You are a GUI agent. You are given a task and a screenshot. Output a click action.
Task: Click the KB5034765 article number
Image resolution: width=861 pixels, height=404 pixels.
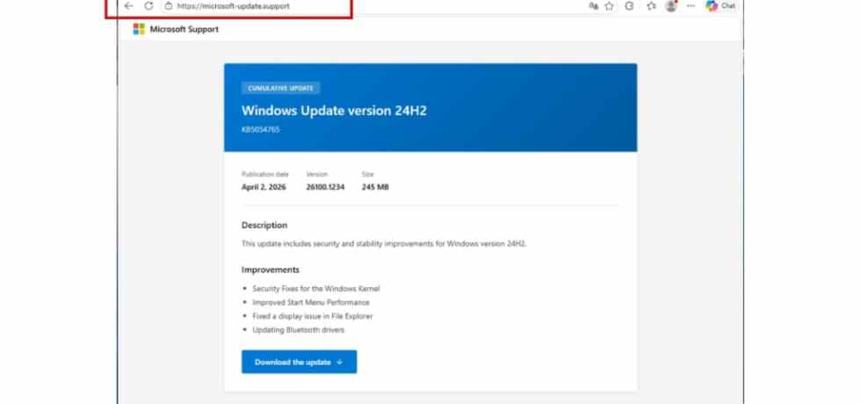click(261, 129)
